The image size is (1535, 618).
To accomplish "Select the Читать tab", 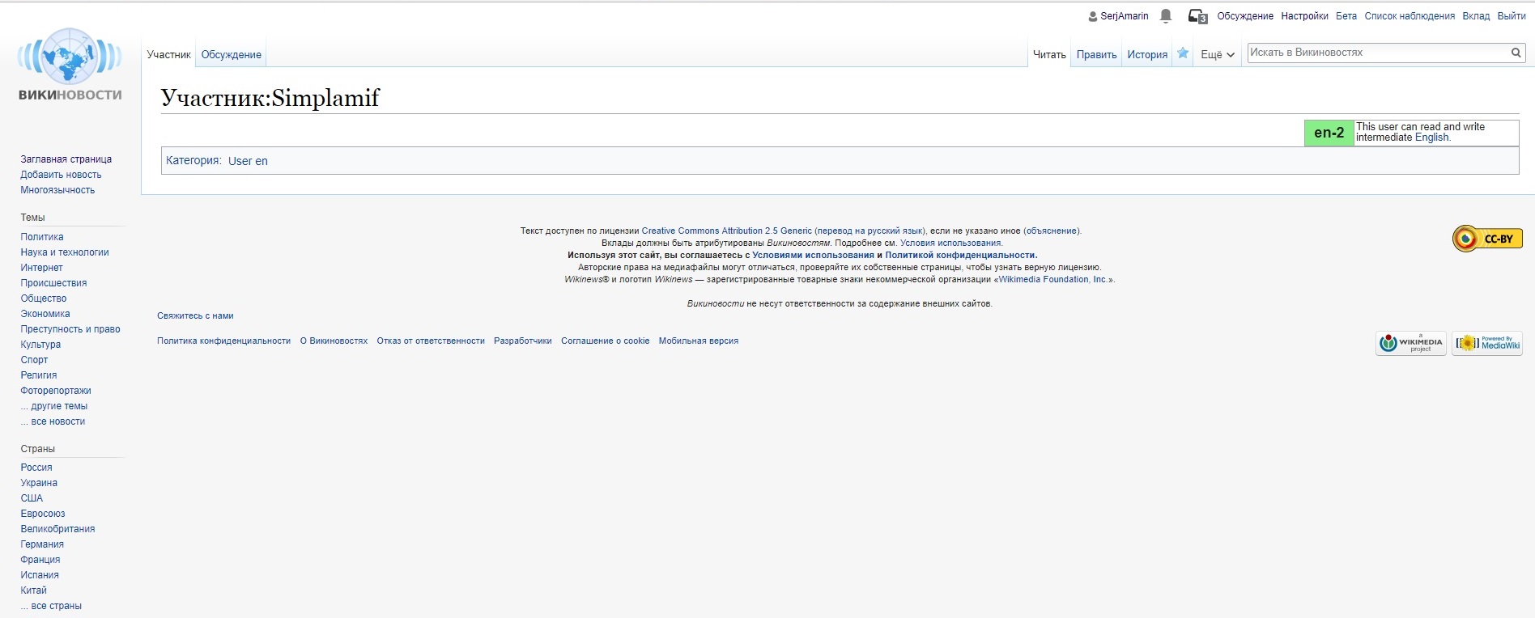I will 1049,55.
